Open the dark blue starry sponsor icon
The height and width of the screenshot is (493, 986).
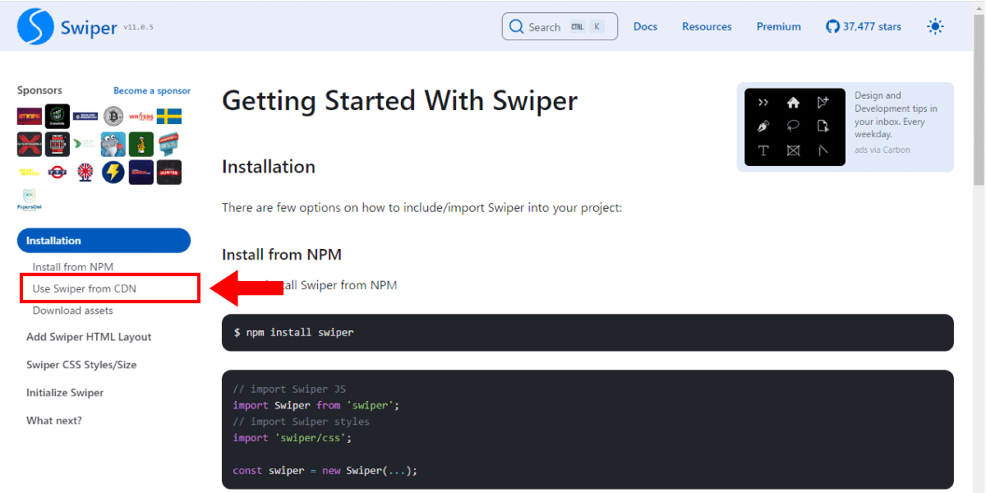141,173
